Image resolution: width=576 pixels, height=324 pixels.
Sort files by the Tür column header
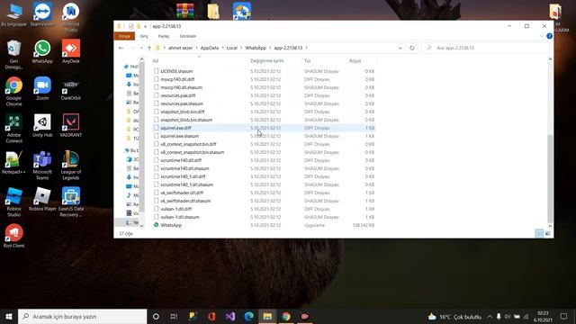308,60
